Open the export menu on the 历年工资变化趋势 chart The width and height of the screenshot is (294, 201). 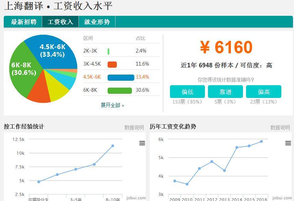[287, 143]
